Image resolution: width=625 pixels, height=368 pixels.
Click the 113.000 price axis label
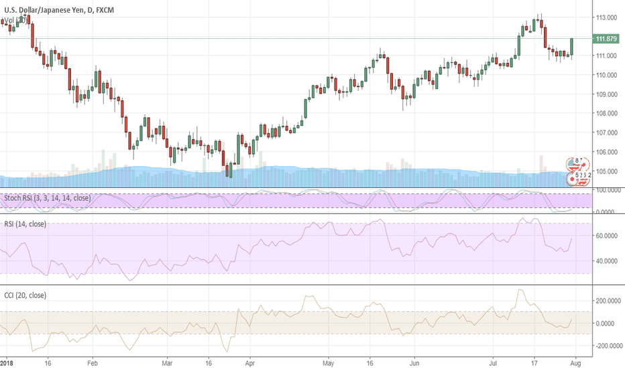pyautogui.click(x=606, y=17)
